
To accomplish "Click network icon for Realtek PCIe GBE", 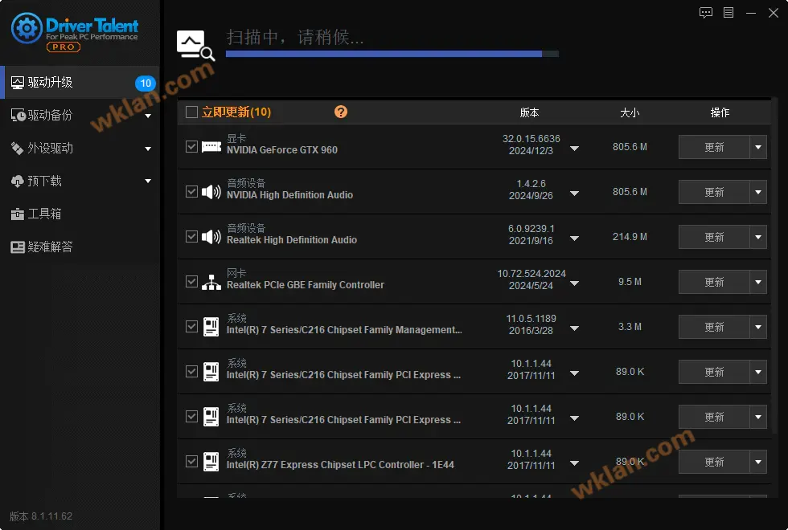I will [211, 282].
